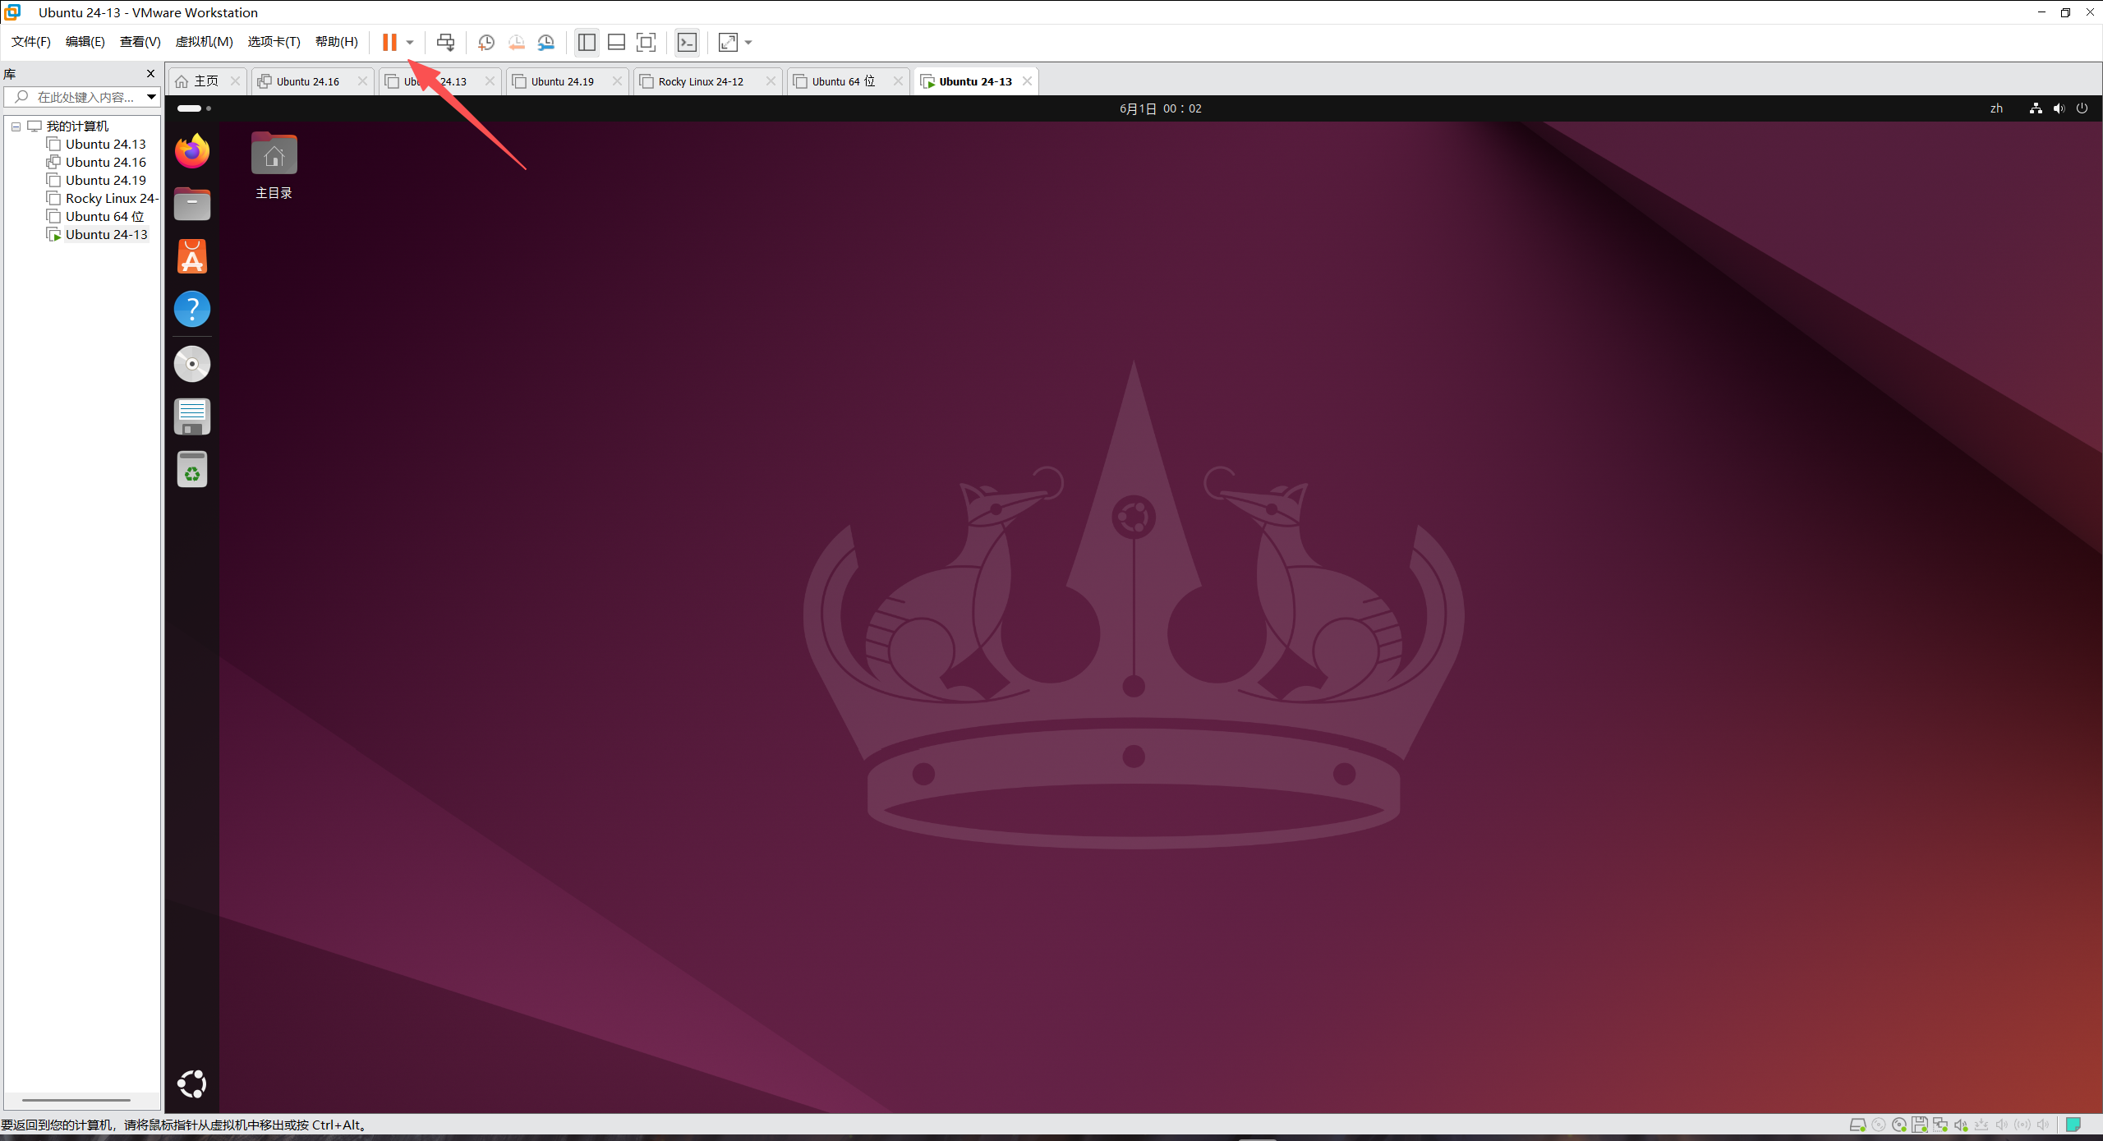Open Firefox from the Ubuntu dock
2103x1141 pixels.
click(x=192, y=151)
